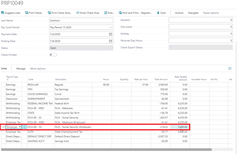Click the Post and Print Register icon
This screenshot has height=154, width=250.
120,13
